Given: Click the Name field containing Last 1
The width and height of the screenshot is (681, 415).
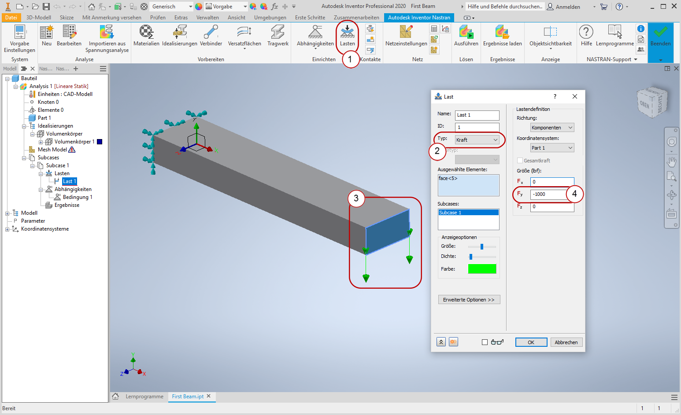Looking at the screenshot, I should (x=477, y=115).
